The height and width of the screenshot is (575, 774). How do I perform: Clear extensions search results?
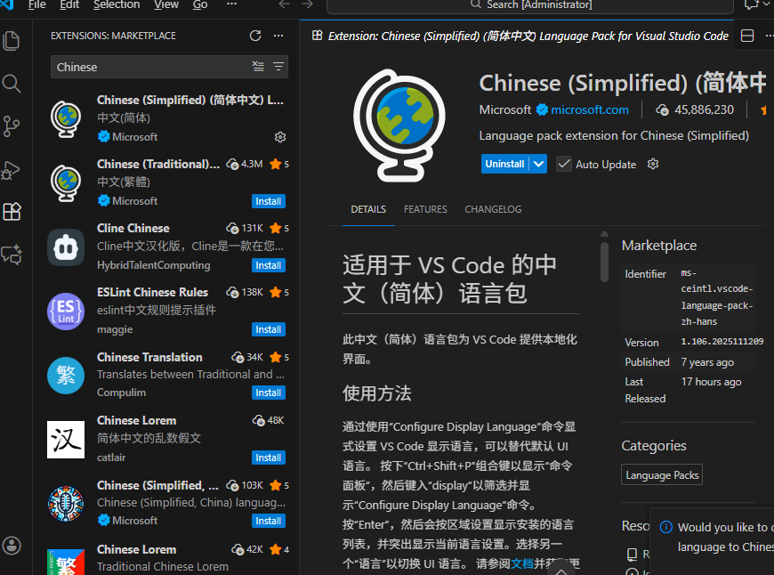click(x=258, y=66)
